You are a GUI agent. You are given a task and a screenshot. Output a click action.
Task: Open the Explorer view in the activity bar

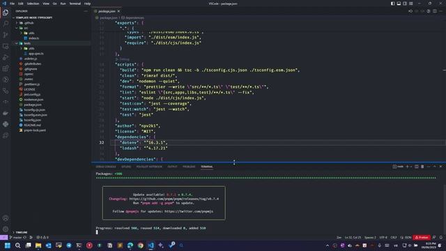coord(6,13)
